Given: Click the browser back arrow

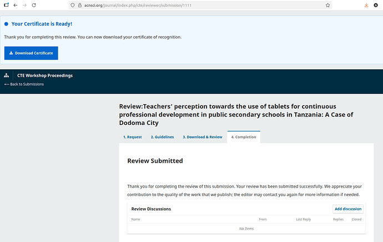Looking at the screenshot, I should (15, 5).
